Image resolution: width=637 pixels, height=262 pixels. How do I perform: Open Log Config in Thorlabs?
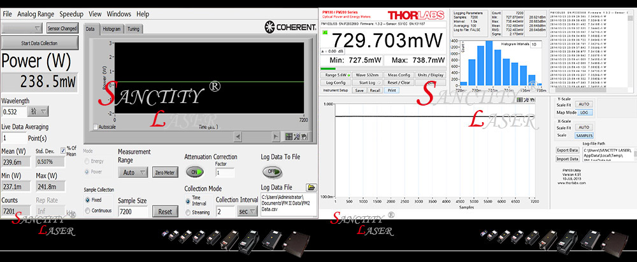[x=336, y=82]
